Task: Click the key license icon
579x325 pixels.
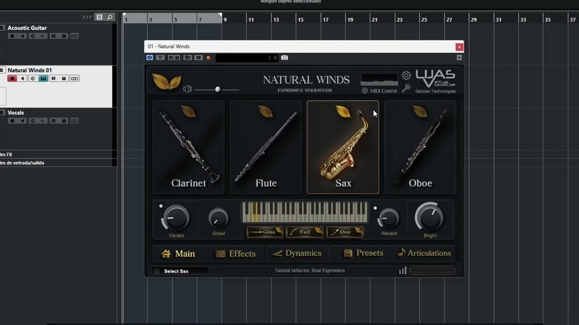Action: point(406,88)
